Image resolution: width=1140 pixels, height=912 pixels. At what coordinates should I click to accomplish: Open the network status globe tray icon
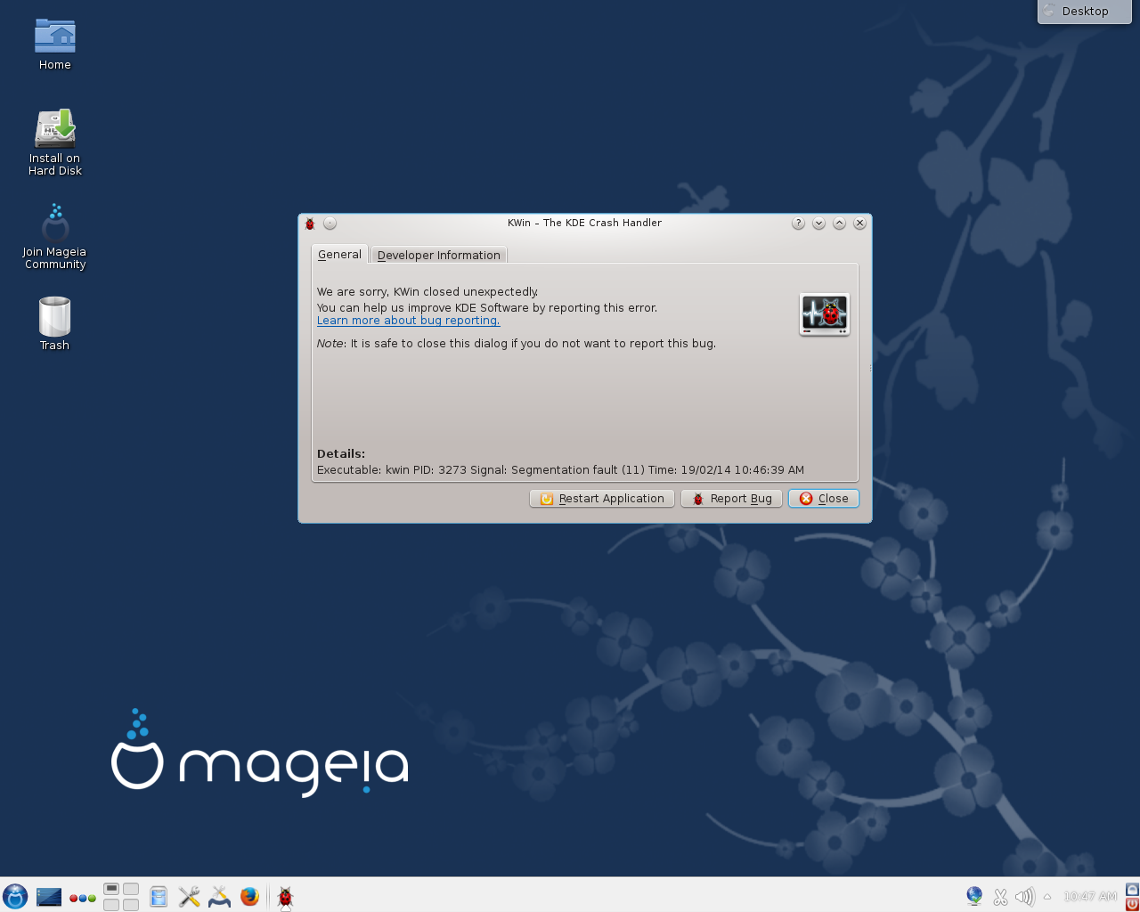click(974, 896)
